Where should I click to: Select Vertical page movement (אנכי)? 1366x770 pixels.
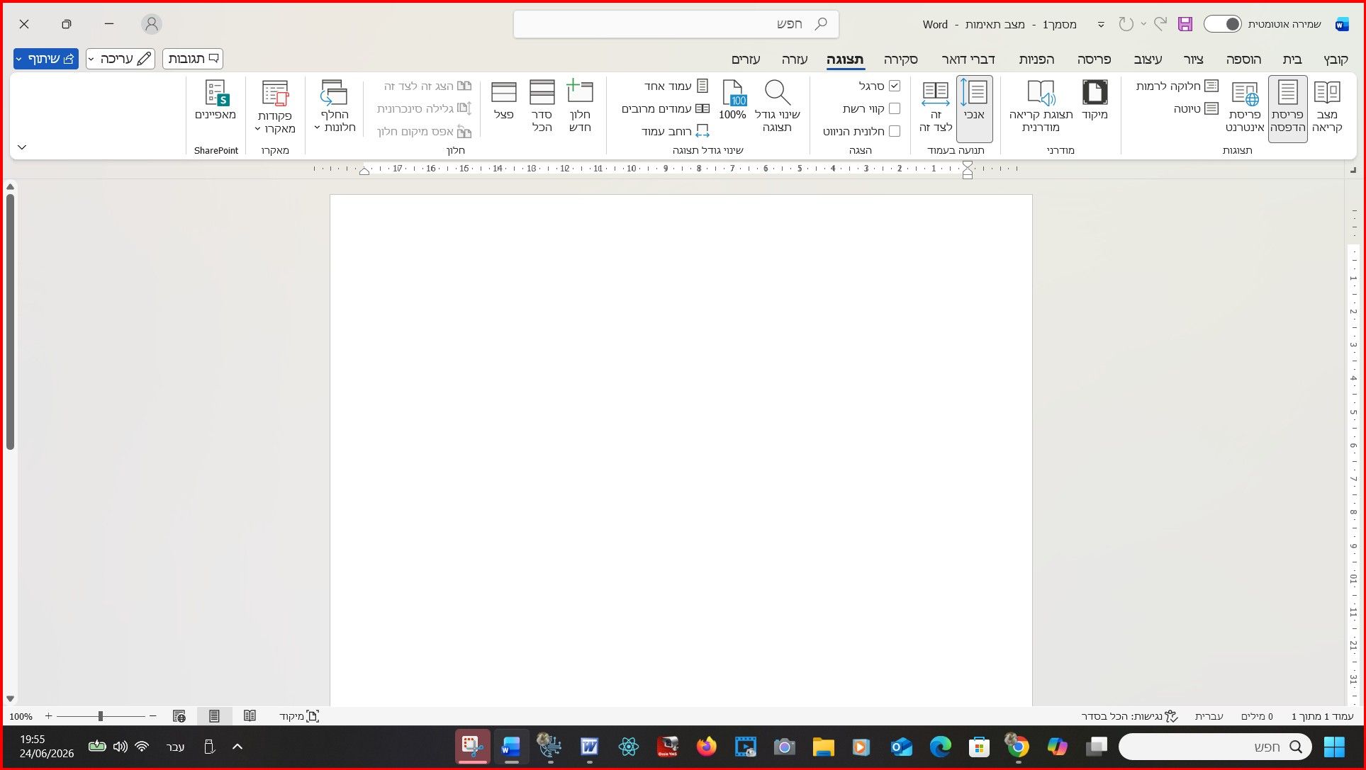coord(974,108)
